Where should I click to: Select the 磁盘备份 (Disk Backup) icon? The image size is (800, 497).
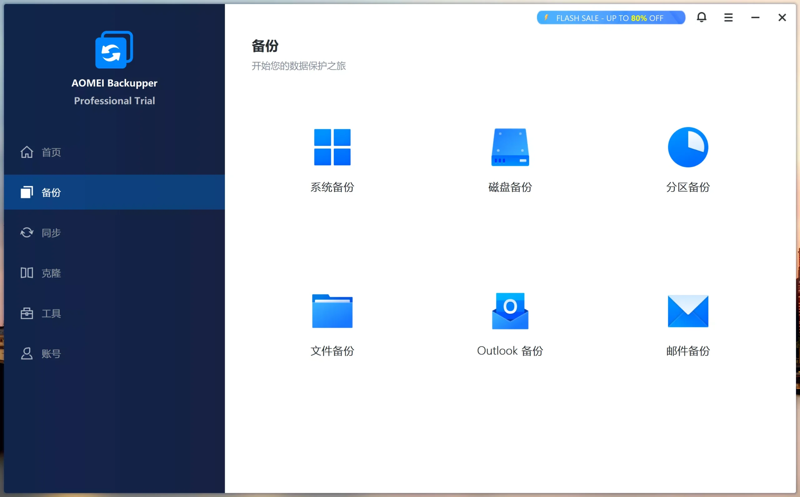(509, 161)
